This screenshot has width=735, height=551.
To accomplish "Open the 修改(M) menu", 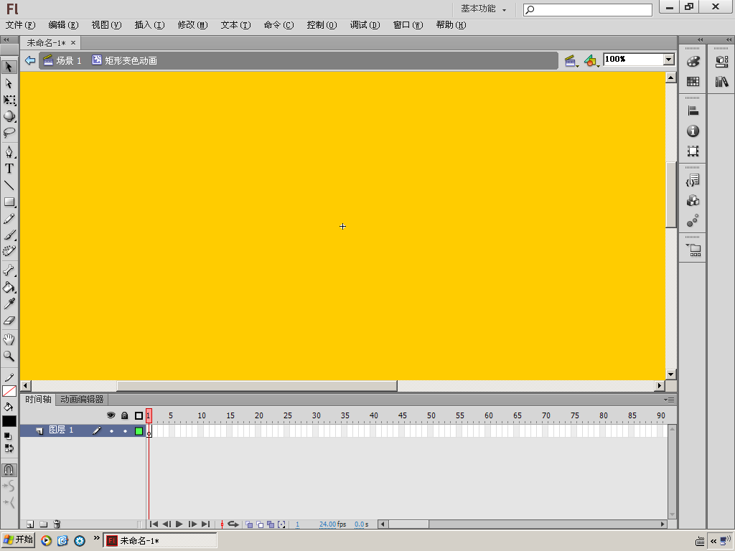I will click(x=192, y=25).
